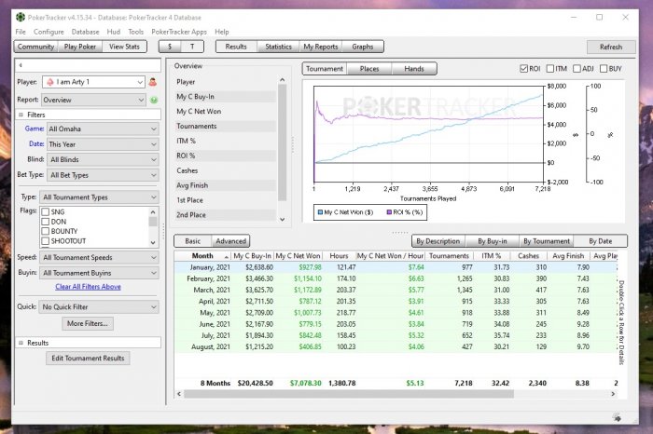Click the sort arrow on Month column header
The width and height of the screenshot is (653, 434).
click(x=223, y=255)
